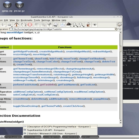Viewport: 139px width, 139px height.
Task: Click the KDE gear animation logo
Action: [119, 24]
